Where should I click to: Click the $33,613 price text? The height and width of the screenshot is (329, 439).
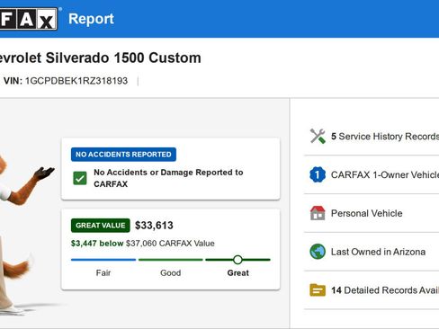(154, 226)
